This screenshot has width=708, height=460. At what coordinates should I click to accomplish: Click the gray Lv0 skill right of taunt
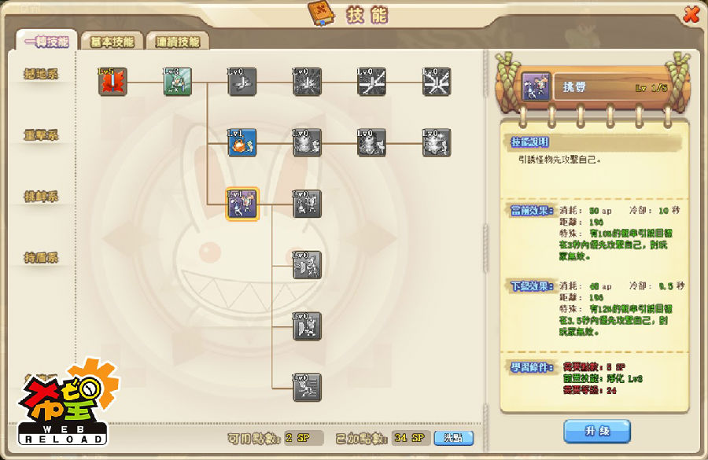(307, 204)
